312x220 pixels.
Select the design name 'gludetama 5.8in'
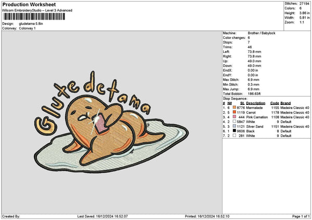[x=31, y=24]
